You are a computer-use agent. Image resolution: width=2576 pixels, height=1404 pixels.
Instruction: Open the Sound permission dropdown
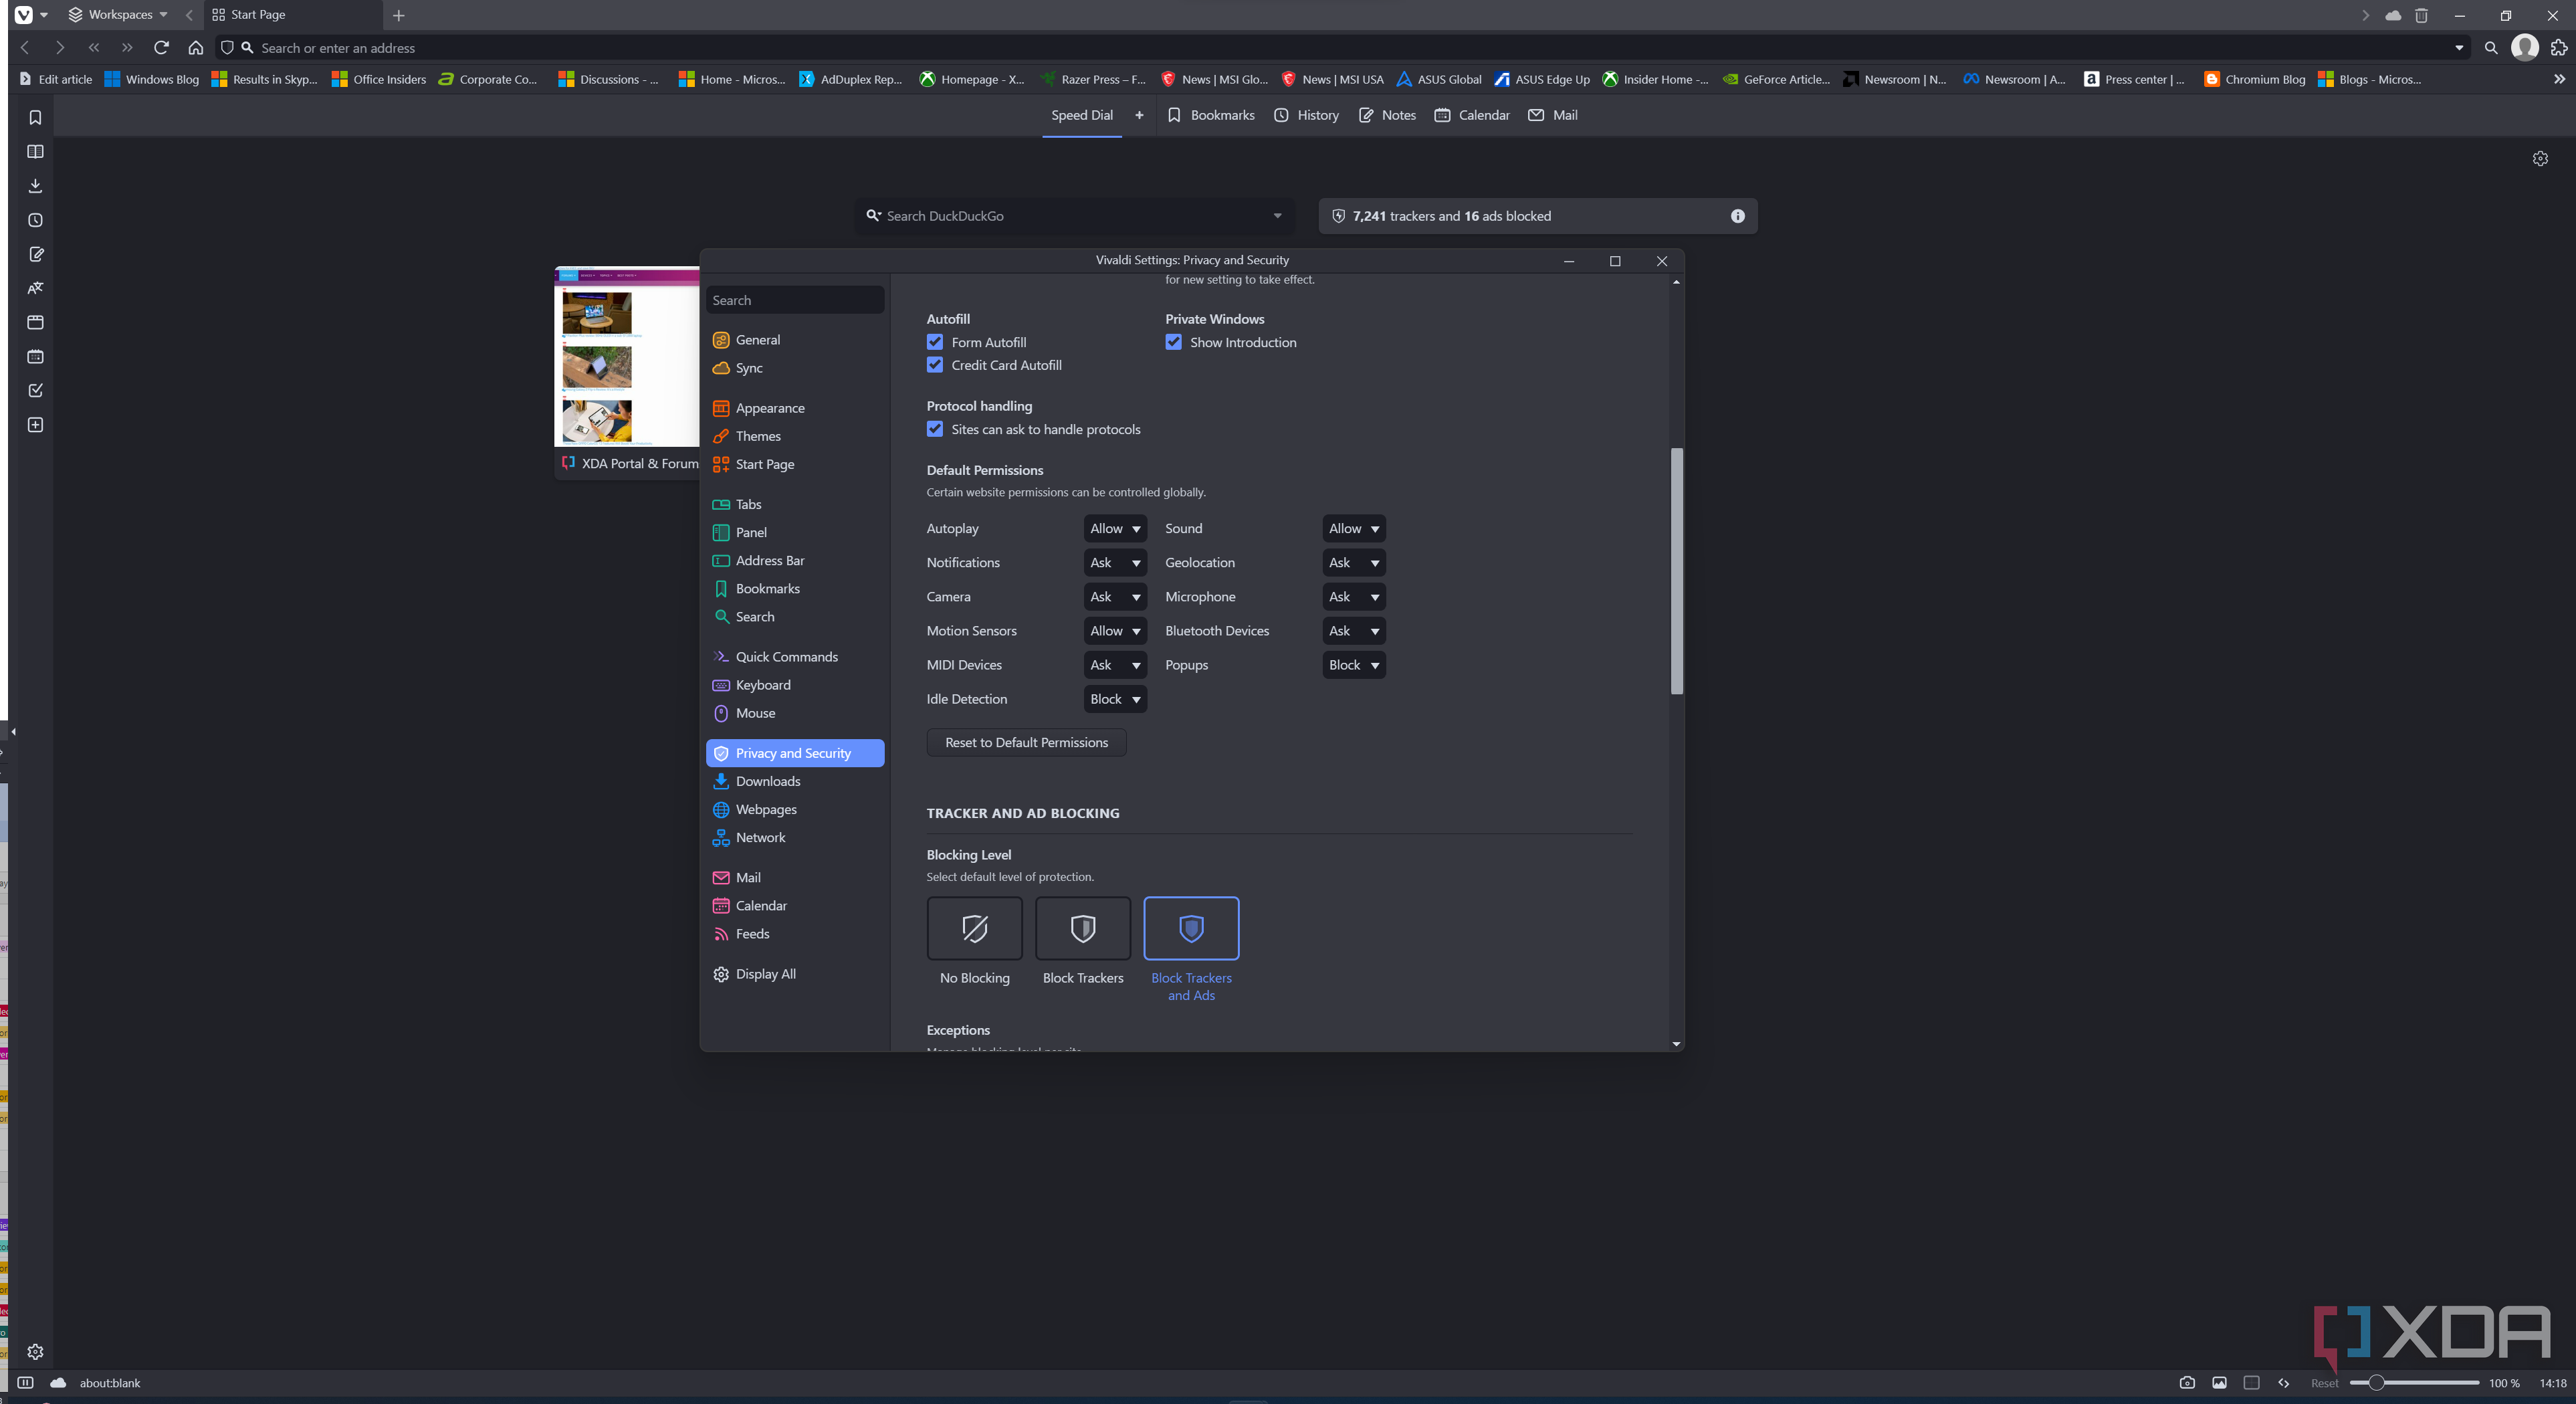[1354, 528]
